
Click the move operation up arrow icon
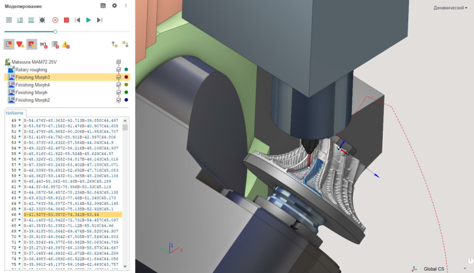(114, 44)
